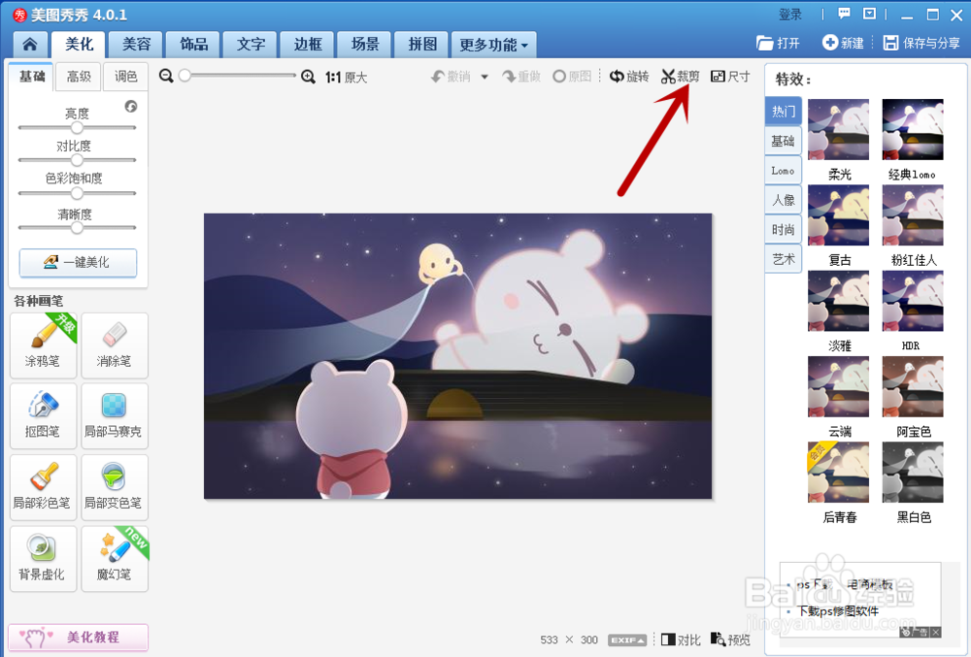Select the 背景虚化 background blur tool
Image resolution: width=971 pixels, height=657 pixels.
[x=43, y=559]
